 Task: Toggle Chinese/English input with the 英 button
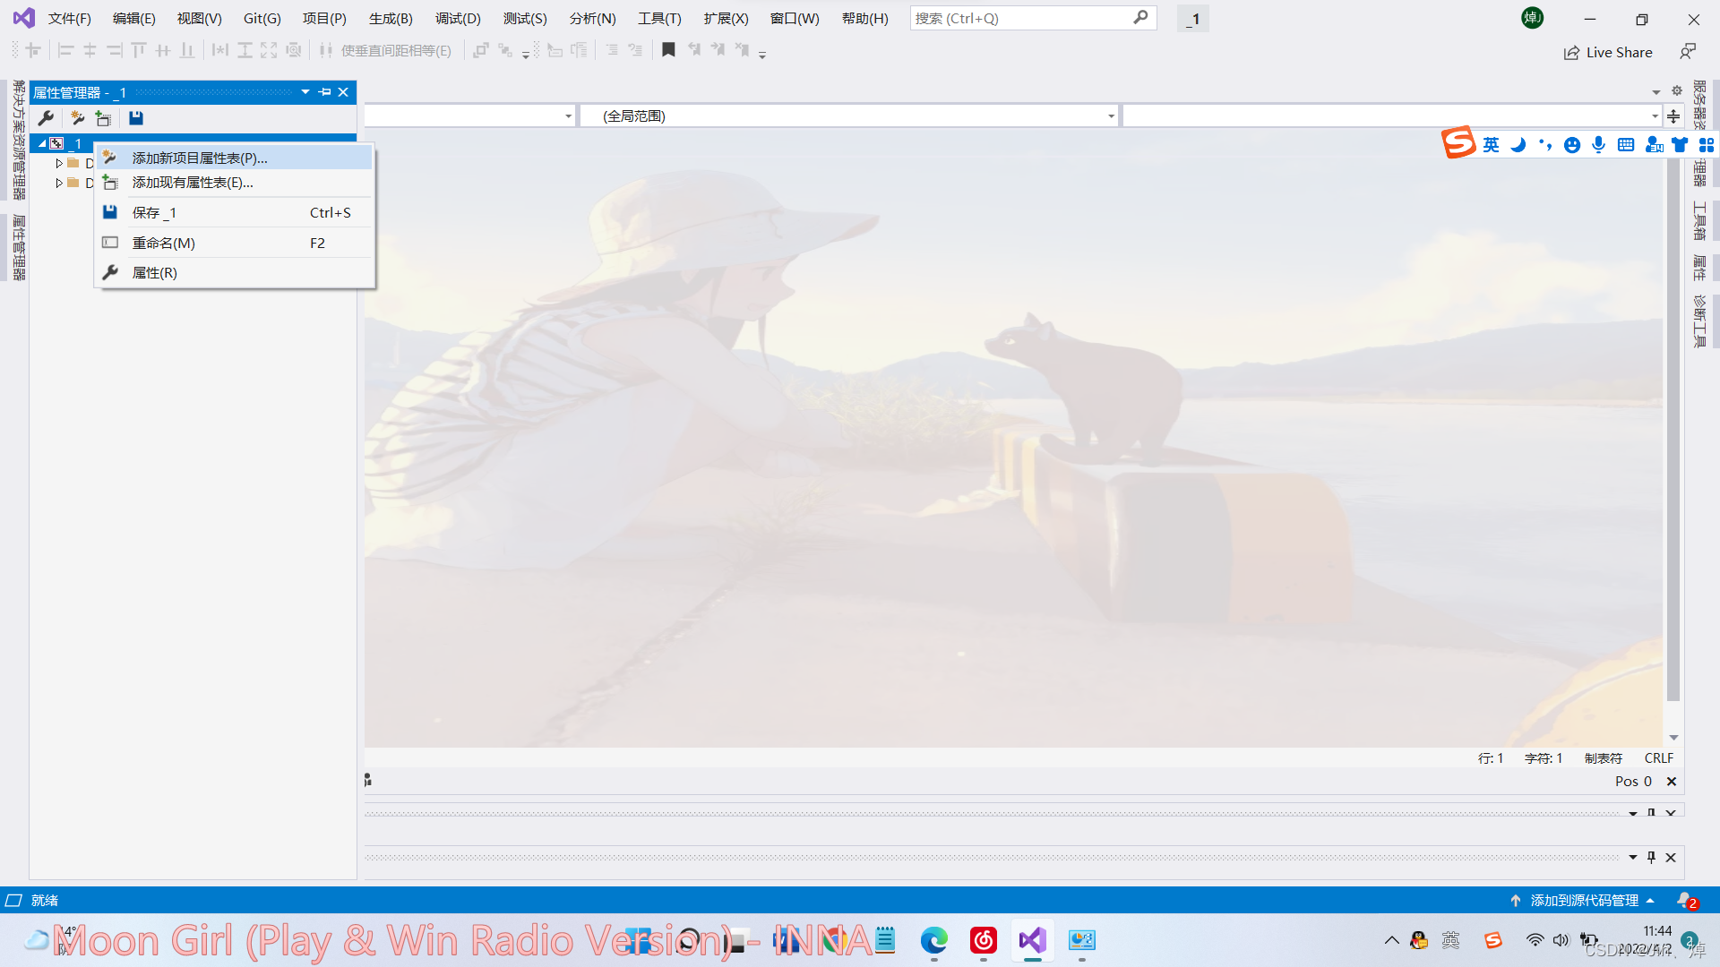(1491, 144)
